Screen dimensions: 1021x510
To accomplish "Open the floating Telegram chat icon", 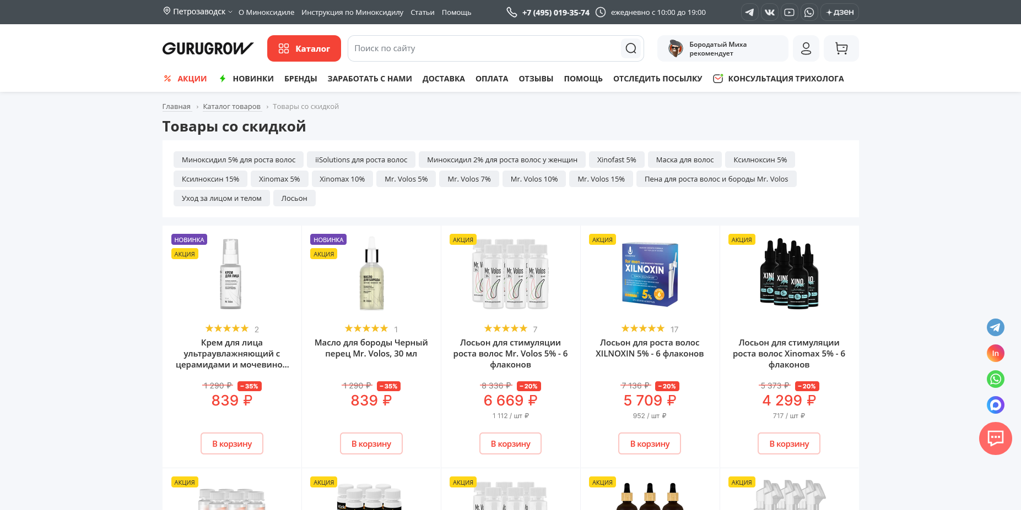I will click(995, 327).
